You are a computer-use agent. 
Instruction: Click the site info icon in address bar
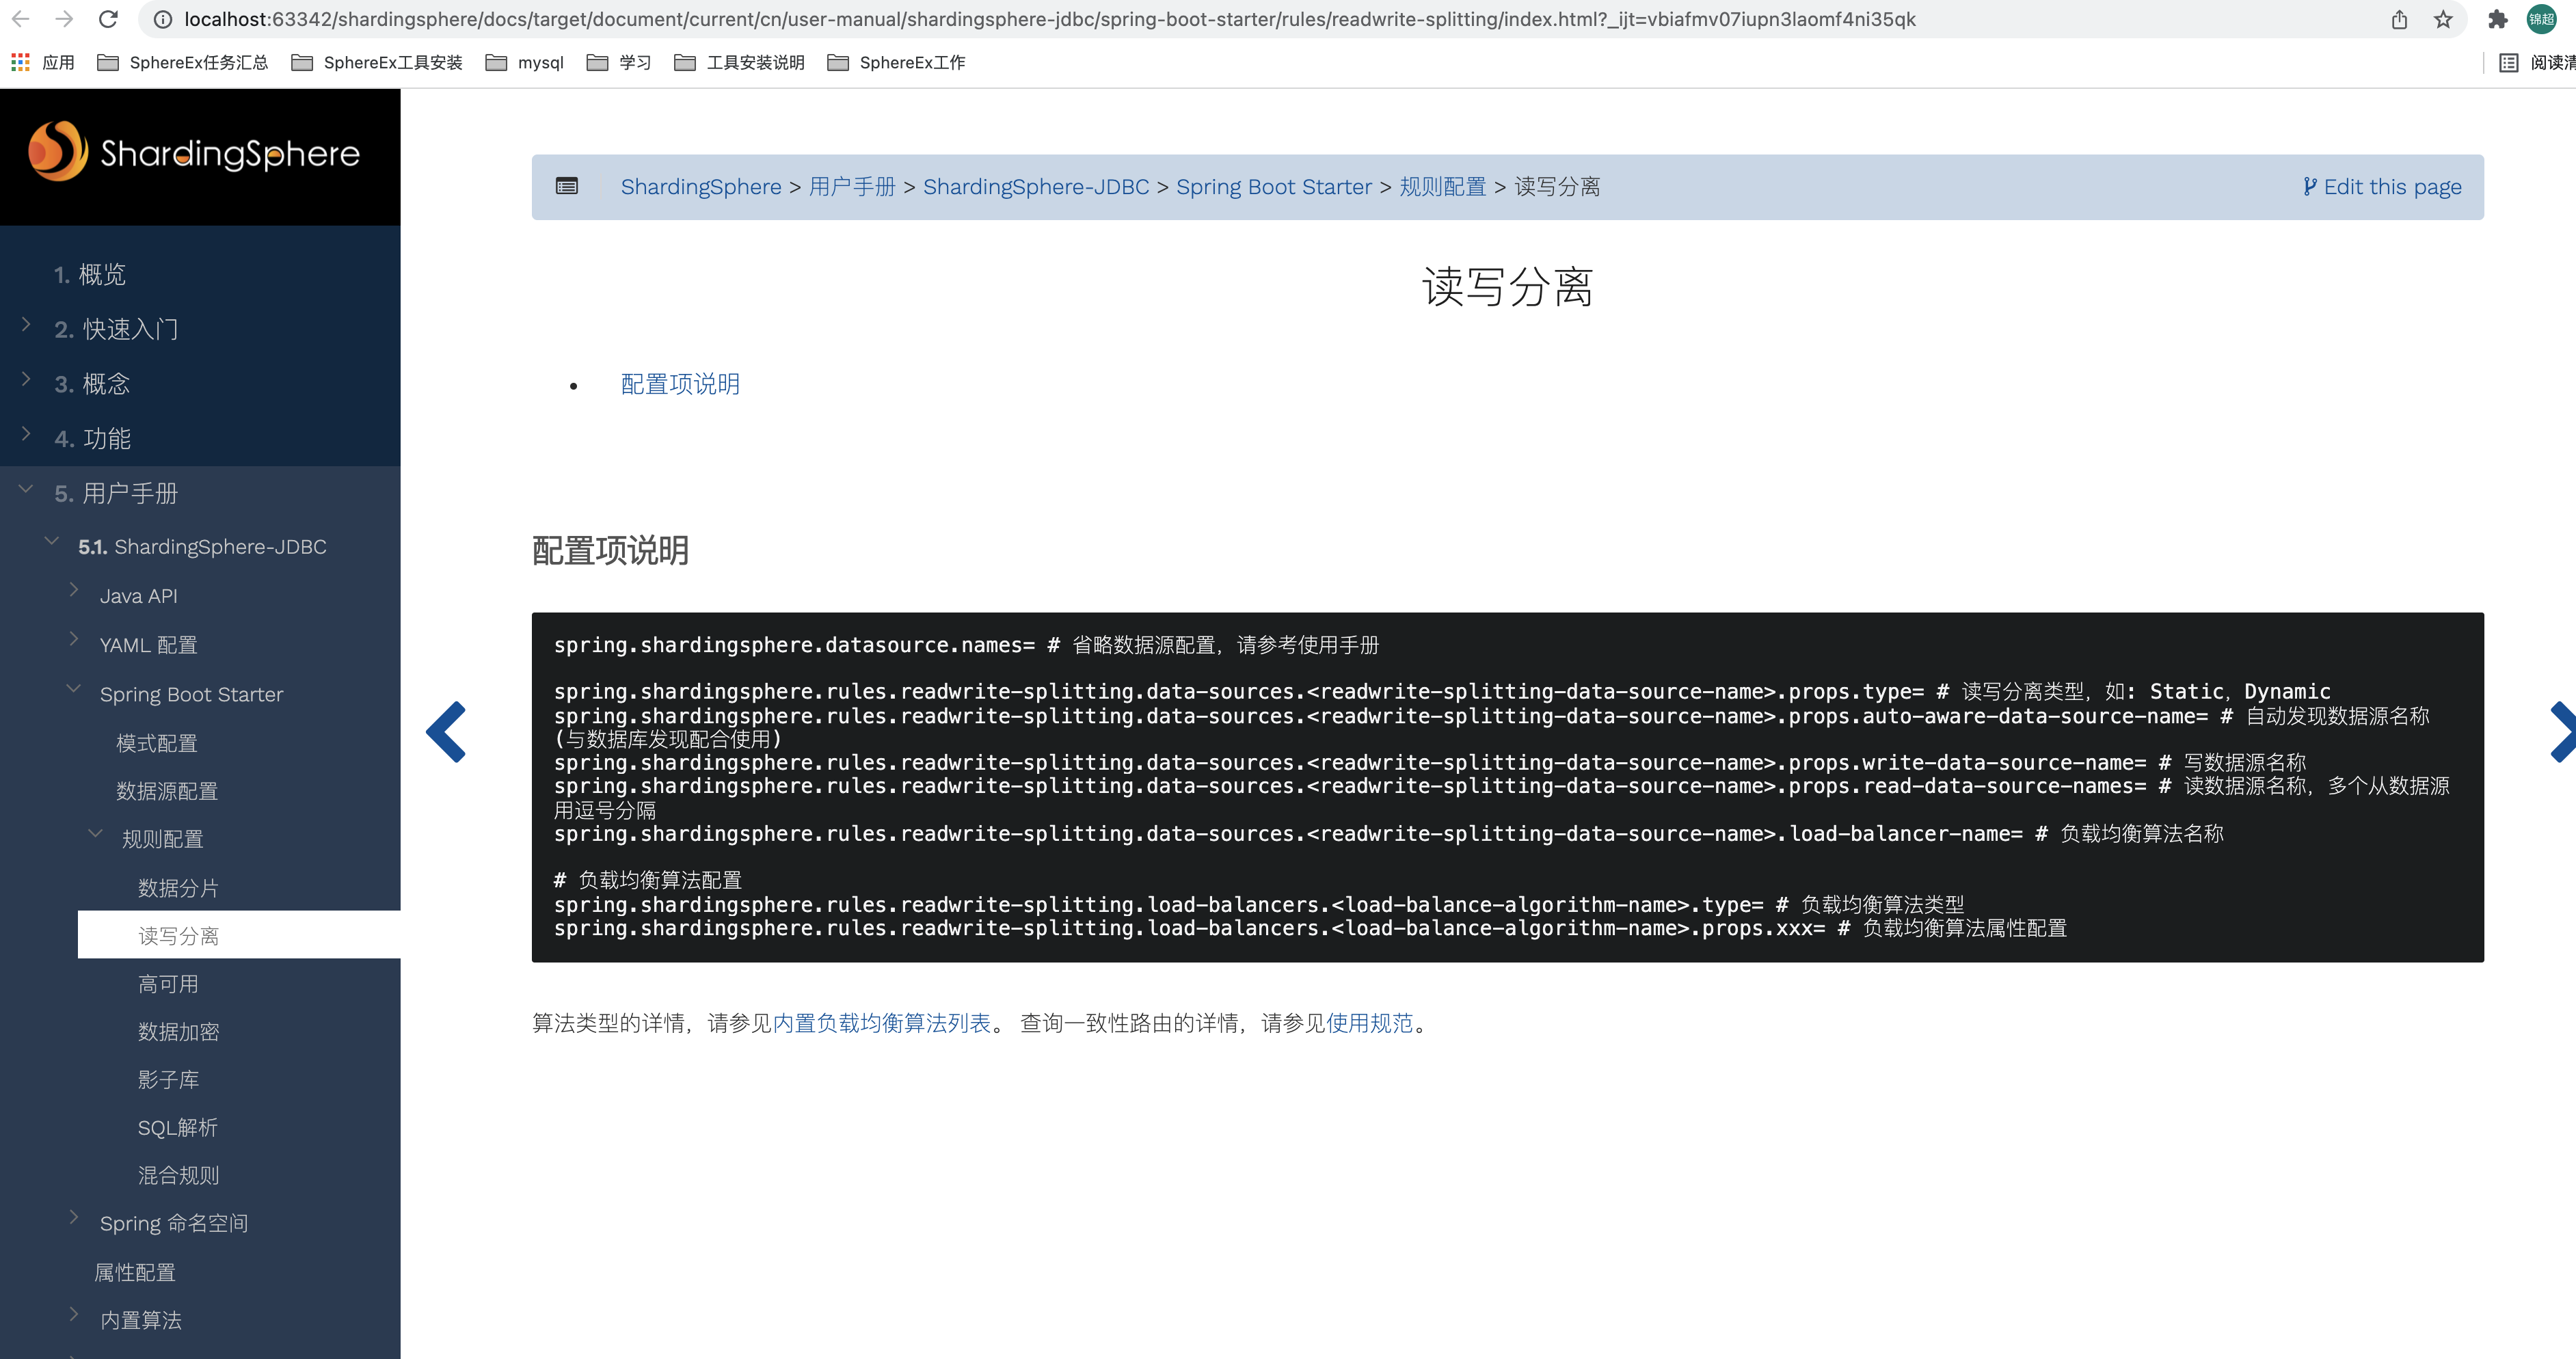pyautogui.click(x=163, y=20)
